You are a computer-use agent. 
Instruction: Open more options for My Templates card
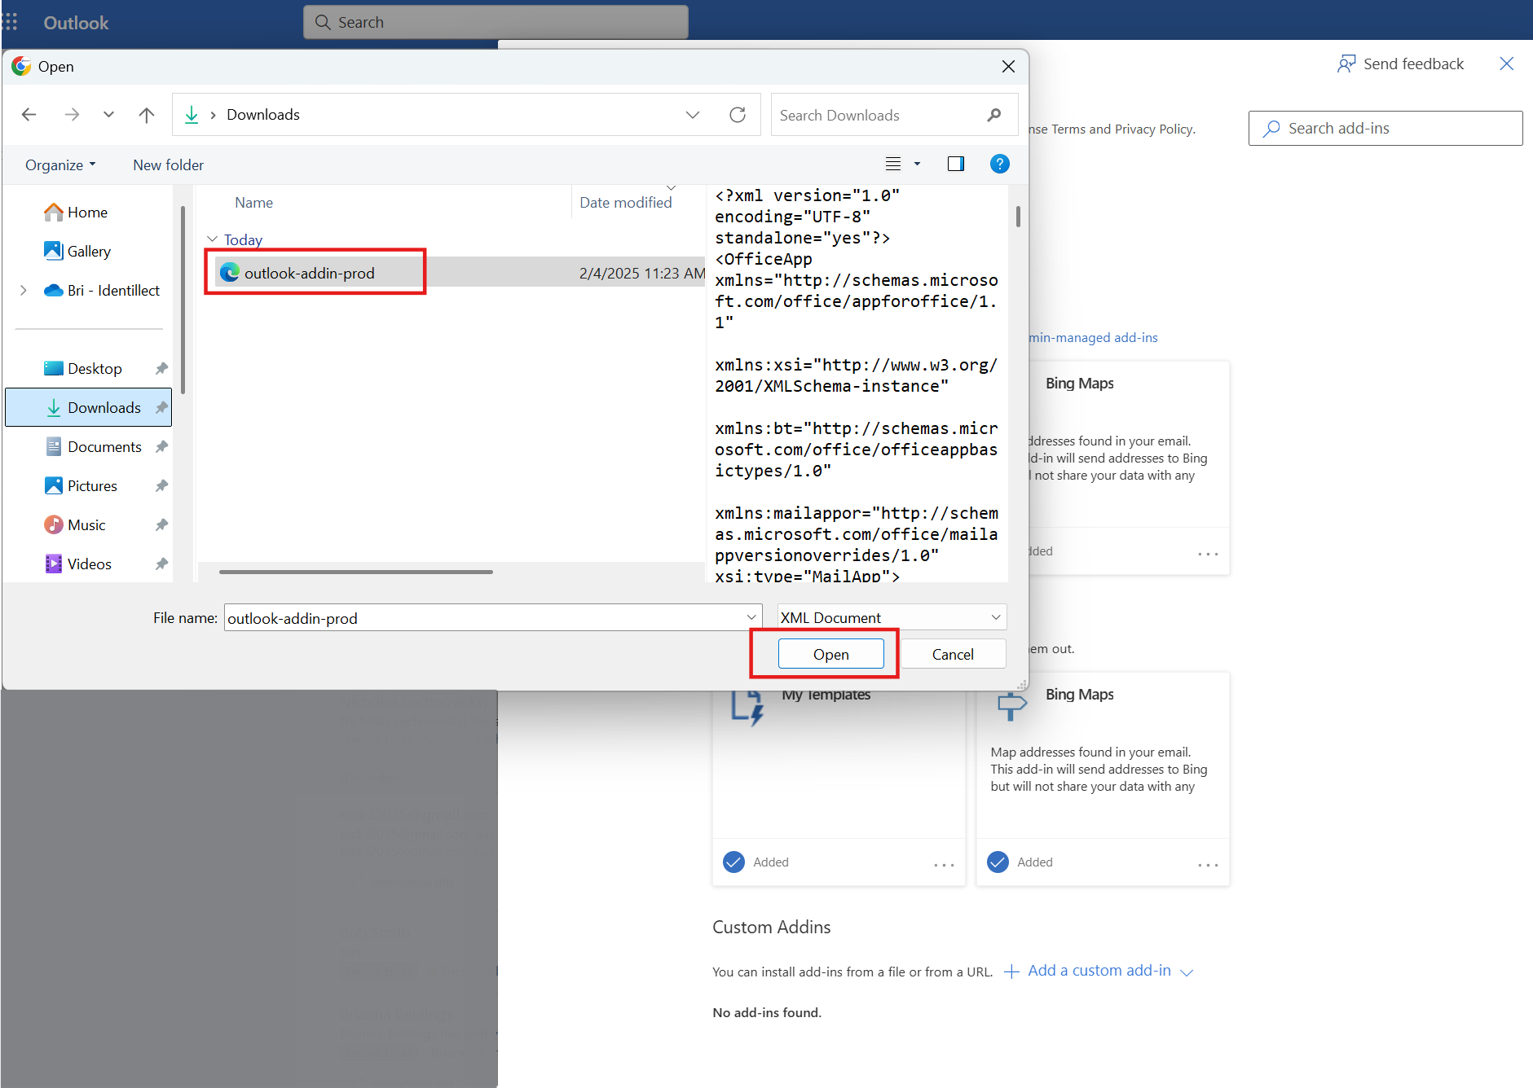point(944,865)
